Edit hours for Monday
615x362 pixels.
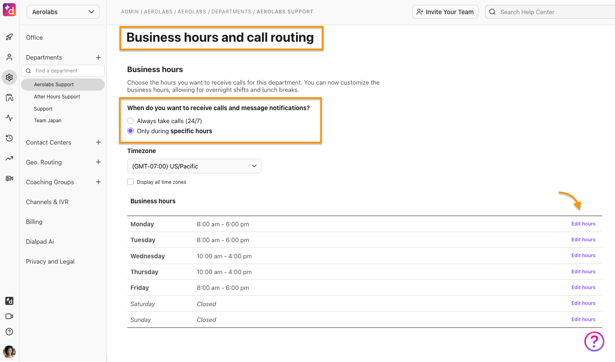coord(583,224)
